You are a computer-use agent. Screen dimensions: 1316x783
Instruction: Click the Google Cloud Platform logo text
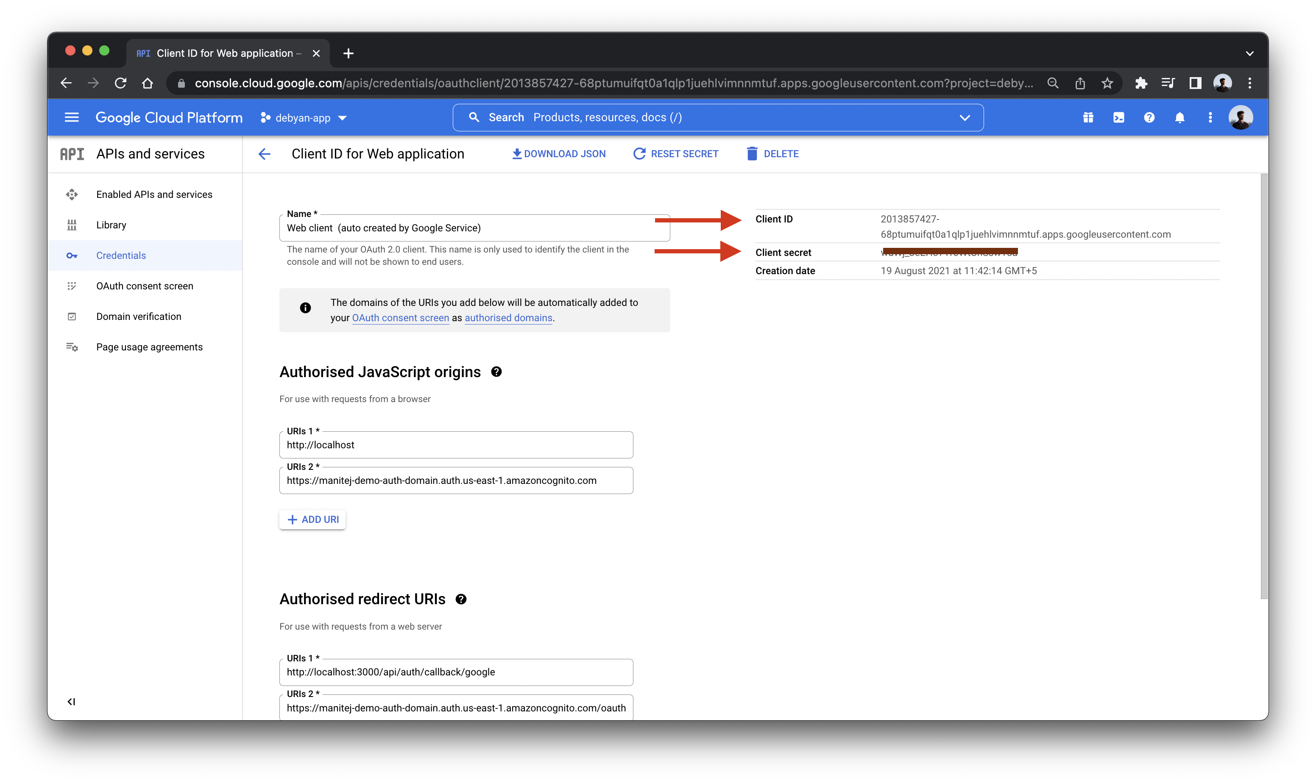click(169, 118)
